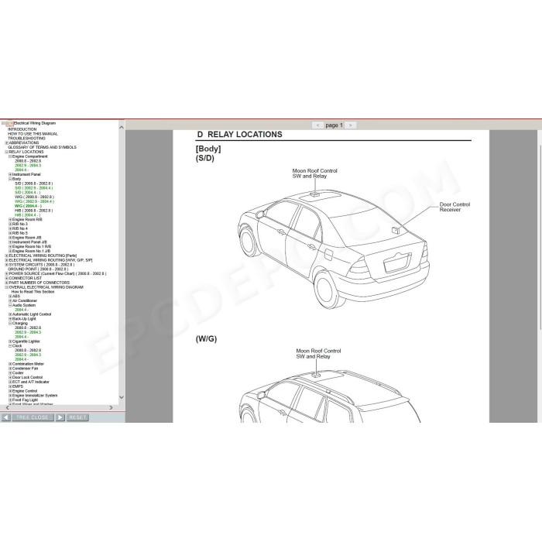Click the right arrow button beside RESET
The image size is (542, 542).
(60, 417)
